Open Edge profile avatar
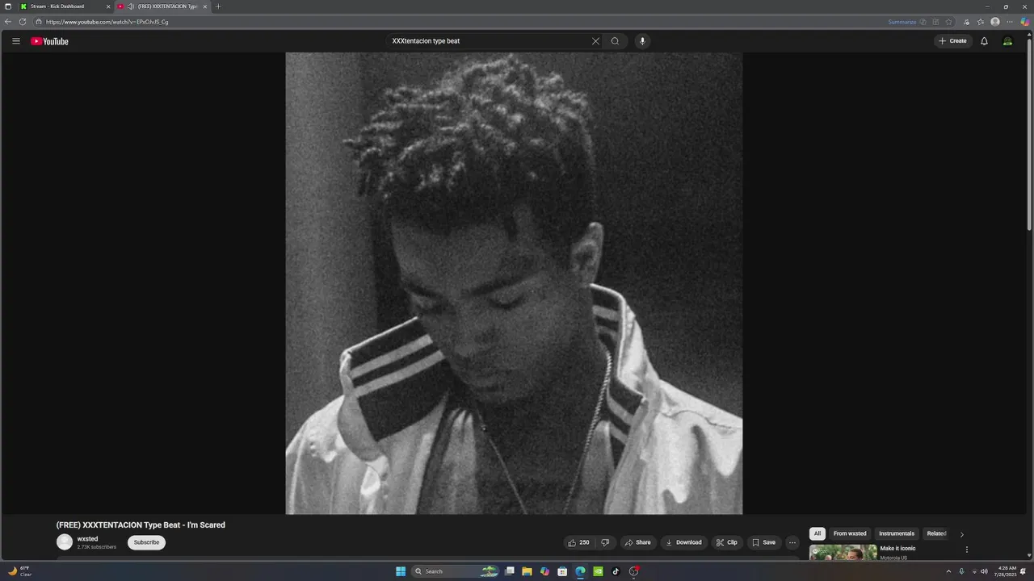Viewport: 1034px width, 581px height. [995, 22]
